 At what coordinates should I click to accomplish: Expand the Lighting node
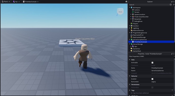tap(130, 28)
